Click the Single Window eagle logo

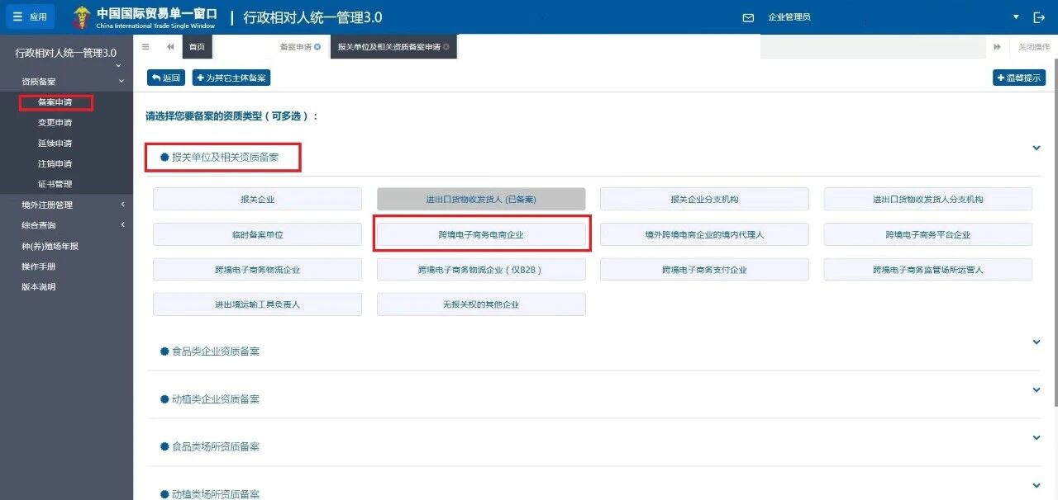[80, 17]
